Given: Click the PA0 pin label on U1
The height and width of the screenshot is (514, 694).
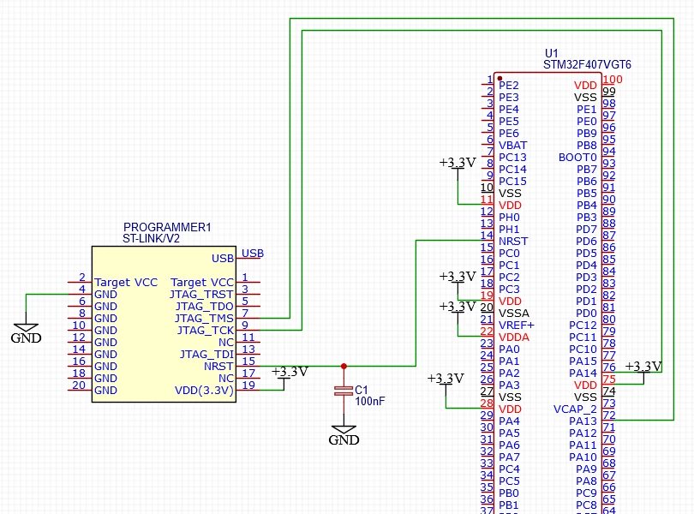Looking at the screenshot, I should click(x=509, y=350).
